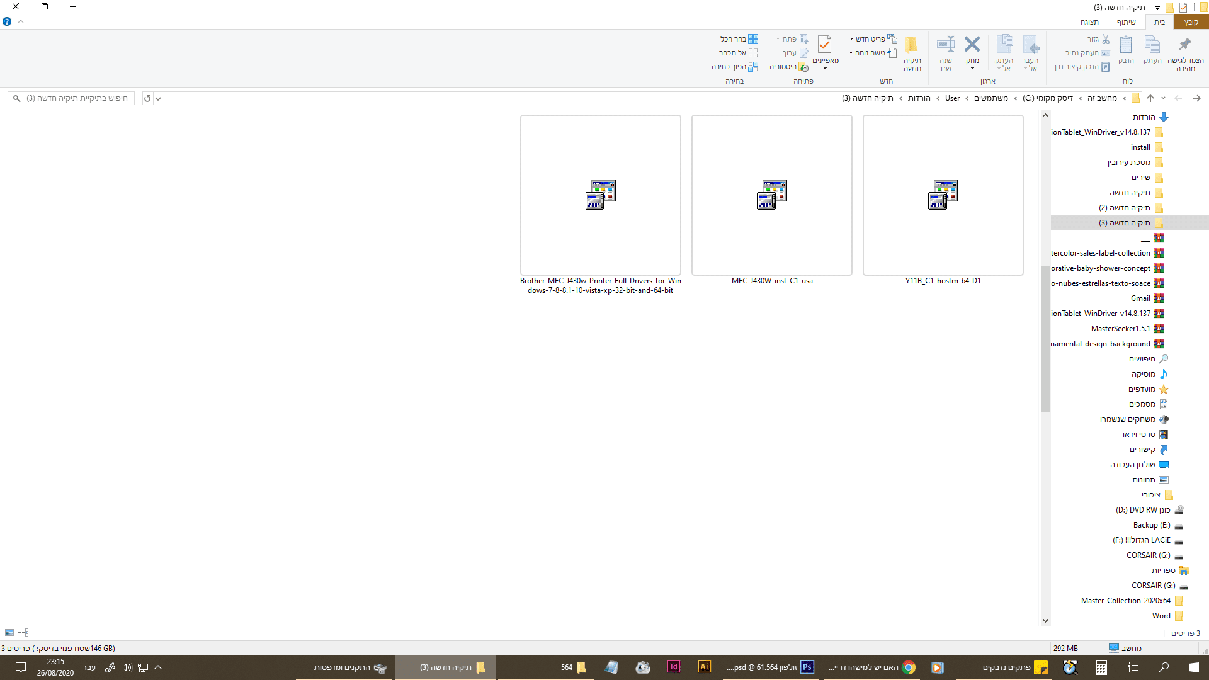1209x680 pixels.
Task: Switch to large icons view in status bar
Action: click(x=9, y=632)
